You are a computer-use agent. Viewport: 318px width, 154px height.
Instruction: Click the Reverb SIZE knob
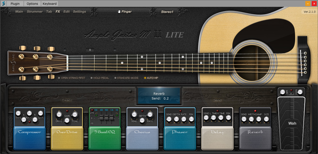tap(266, 119)
